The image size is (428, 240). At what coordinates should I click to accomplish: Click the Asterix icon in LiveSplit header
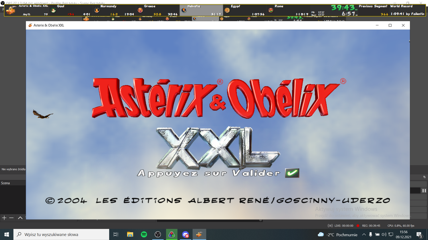(11, 10)
